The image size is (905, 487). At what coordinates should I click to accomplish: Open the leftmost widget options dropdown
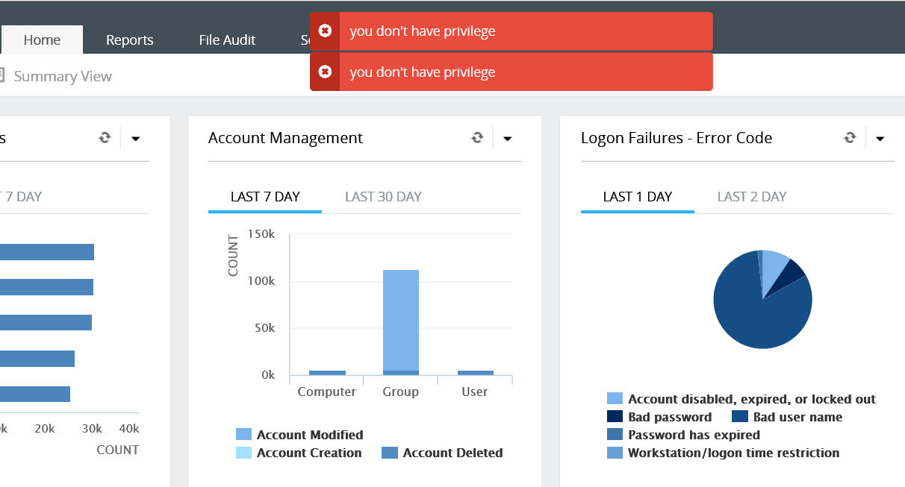(x=135, y=138)
